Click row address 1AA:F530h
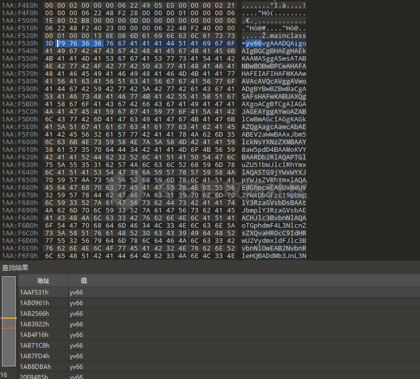Viewport: 420px width, 379px height. 20,44
